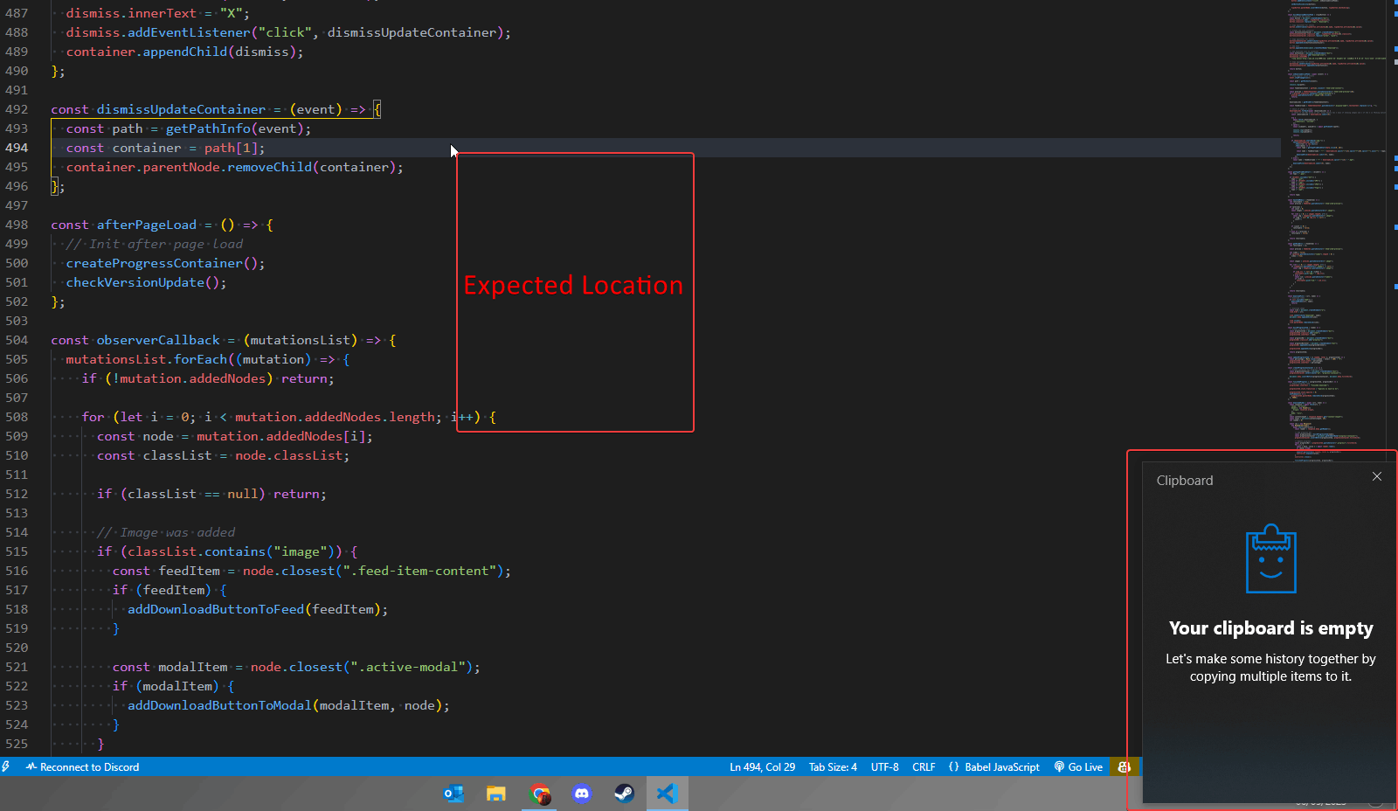Click mutation.addedNodes.length on line 508
The image size is (1398, 811).
point(335,417)
